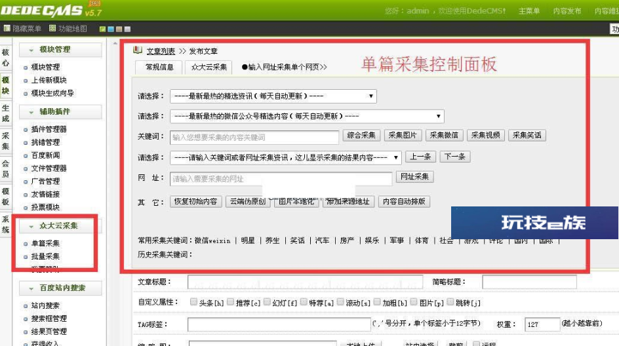Check the 特荐[a] attribute checkbox
Screen dimensions: 619x346
[x=304, y=302]
